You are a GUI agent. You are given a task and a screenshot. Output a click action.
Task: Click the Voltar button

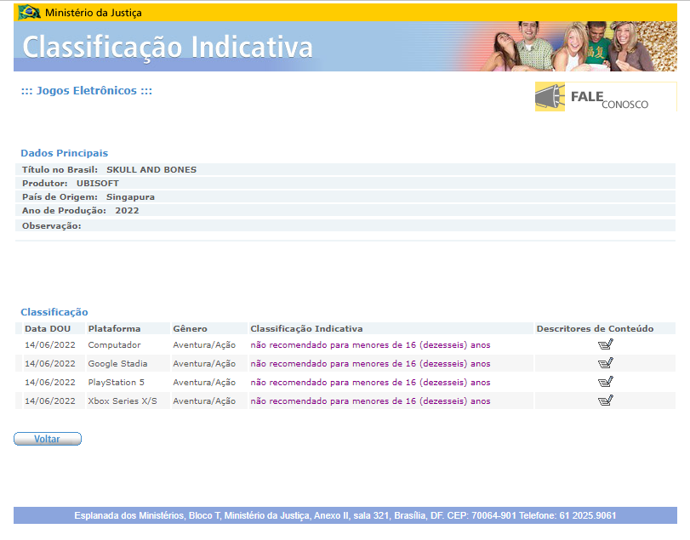(48, 439)
